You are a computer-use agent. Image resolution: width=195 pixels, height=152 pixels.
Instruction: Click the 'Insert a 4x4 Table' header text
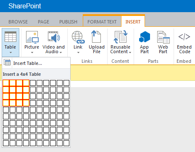(22, 74)
